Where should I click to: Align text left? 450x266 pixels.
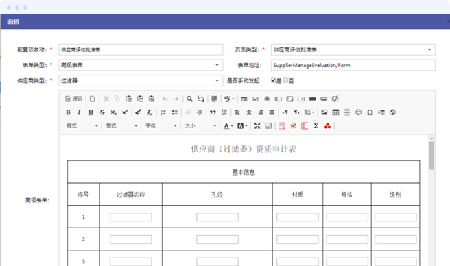click(x=237, y=112)
